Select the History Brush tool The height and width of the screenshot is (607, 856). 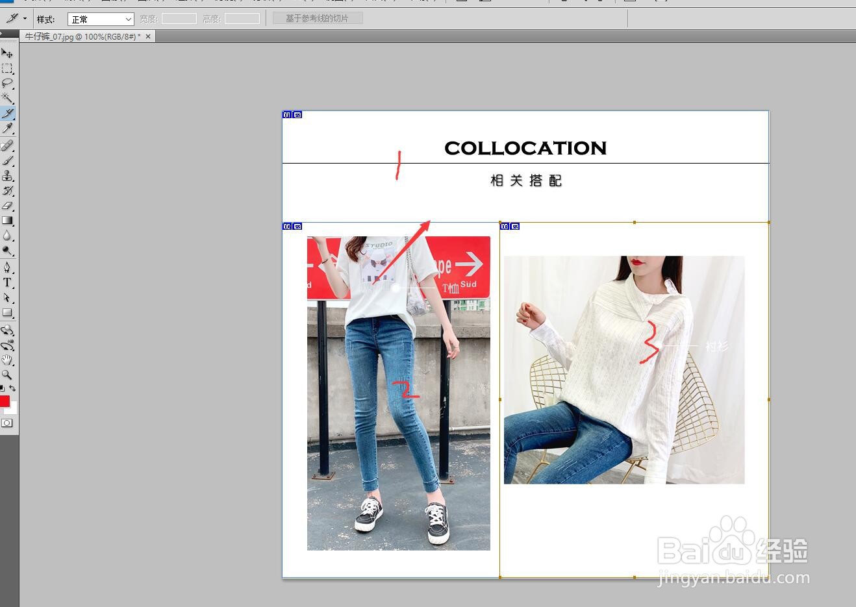click(x=7, y=191)
